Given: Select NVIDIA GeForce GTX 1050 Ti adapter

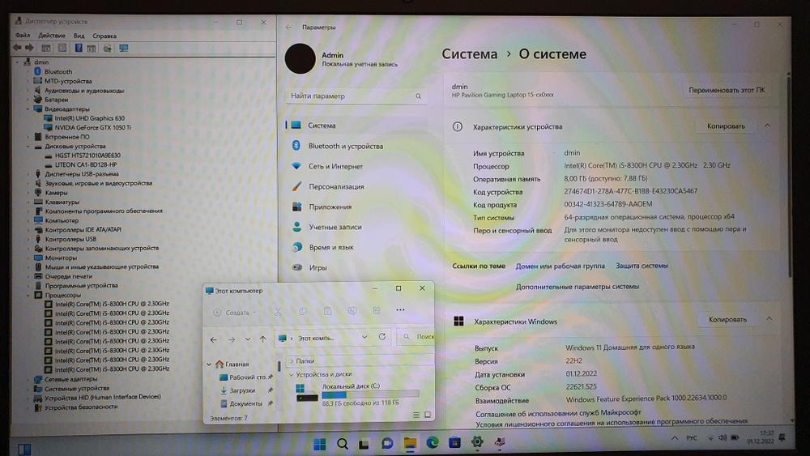Looking at the screenshot, I should pos(92,127).
